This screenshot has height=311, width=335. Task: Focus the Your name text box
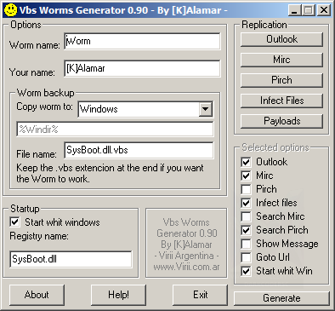(142, 68)
